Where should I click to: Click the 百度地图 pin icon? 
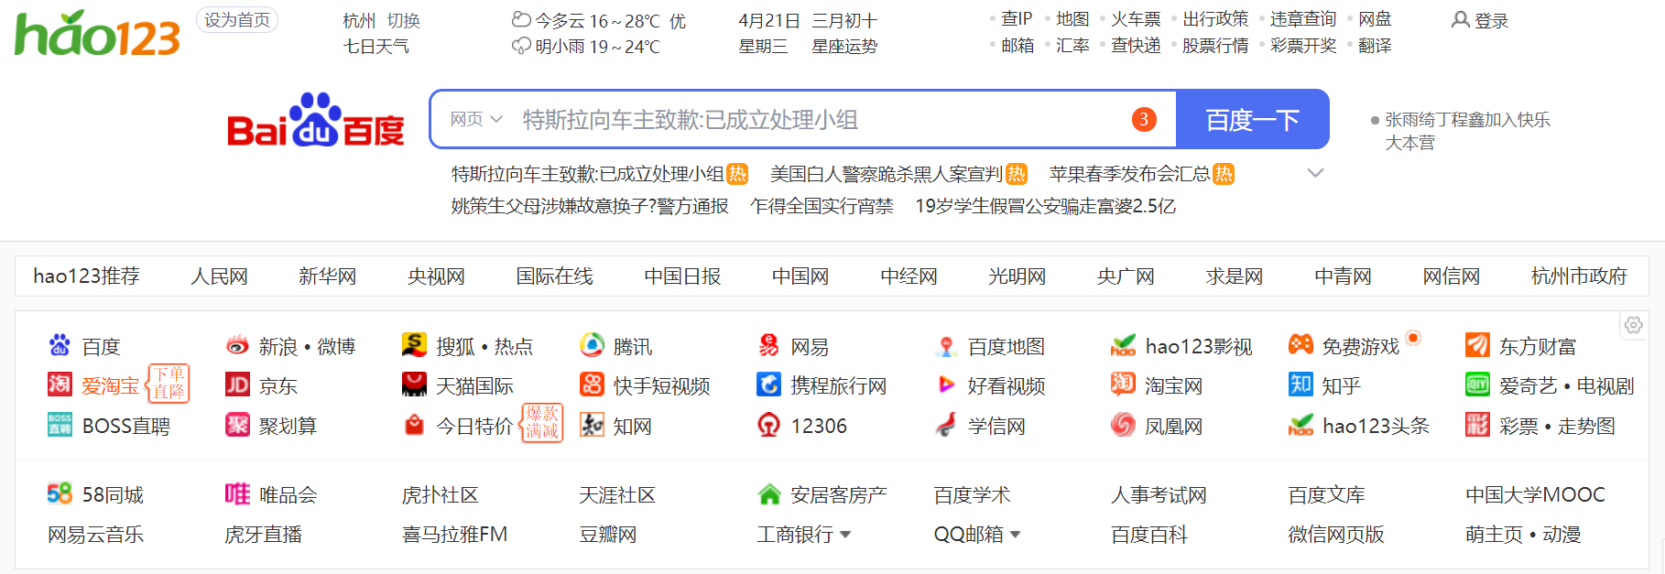(x=946, y=346)
